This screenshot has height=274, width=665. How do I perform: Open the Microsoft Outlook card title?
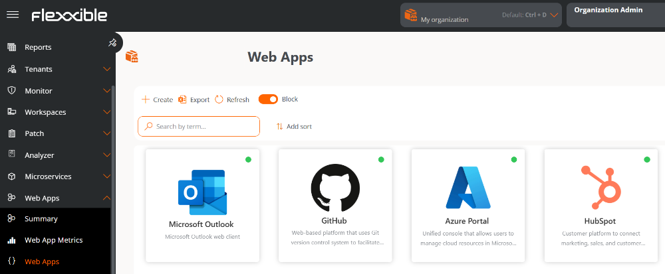click(201, 224)
